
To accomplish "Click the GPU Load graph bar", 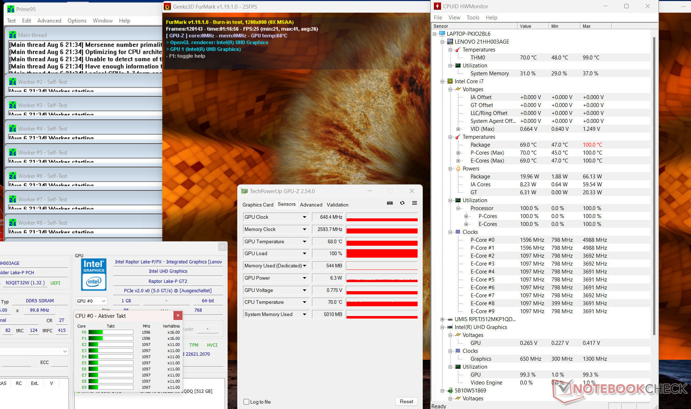I will (x=382, y=253).
